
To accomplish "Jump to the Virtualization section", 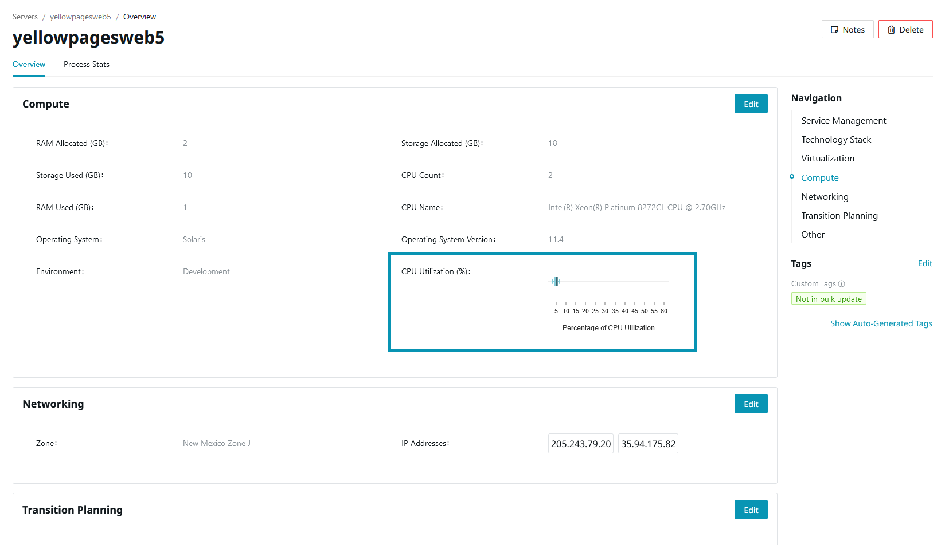I will click(x=827, y=159).
